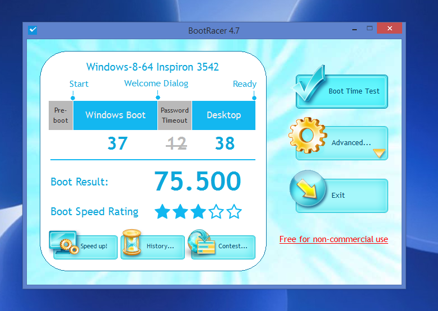
Task: Close the BootRacer window
Action: [x=390, y=28]
